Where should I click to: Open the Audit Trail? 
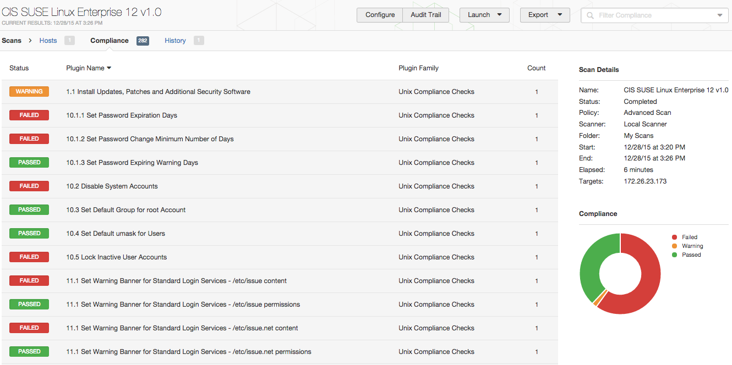[x=426, y=15]
